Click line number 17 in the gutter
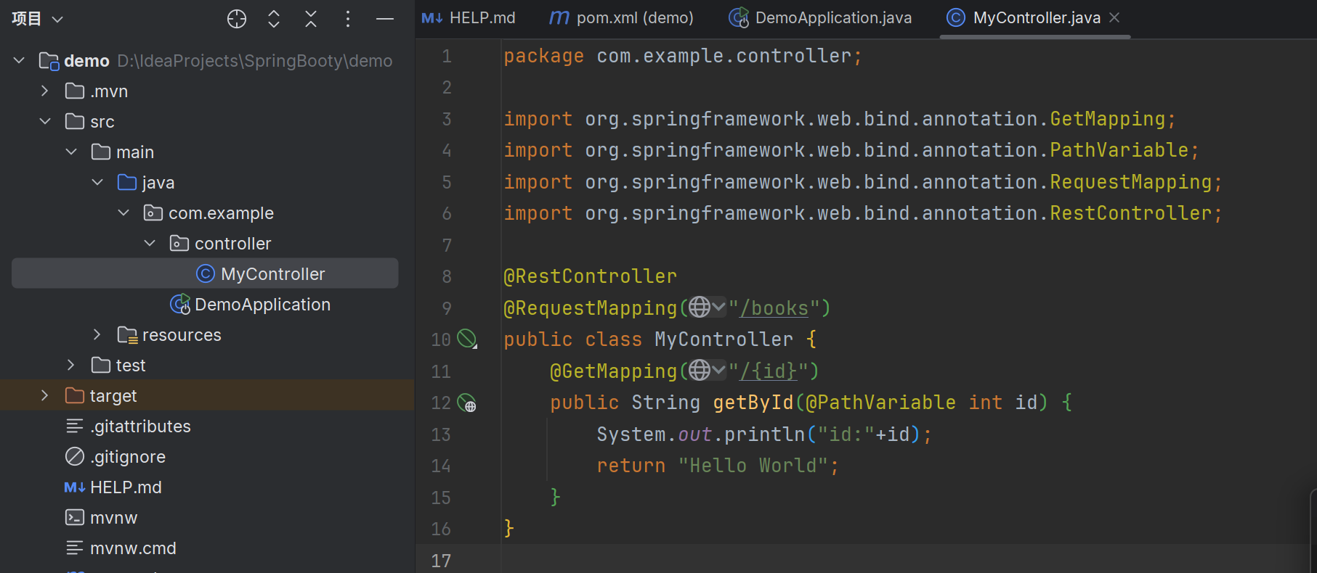This screenshot has width=1317, height=573. click(x=441, y=561)
